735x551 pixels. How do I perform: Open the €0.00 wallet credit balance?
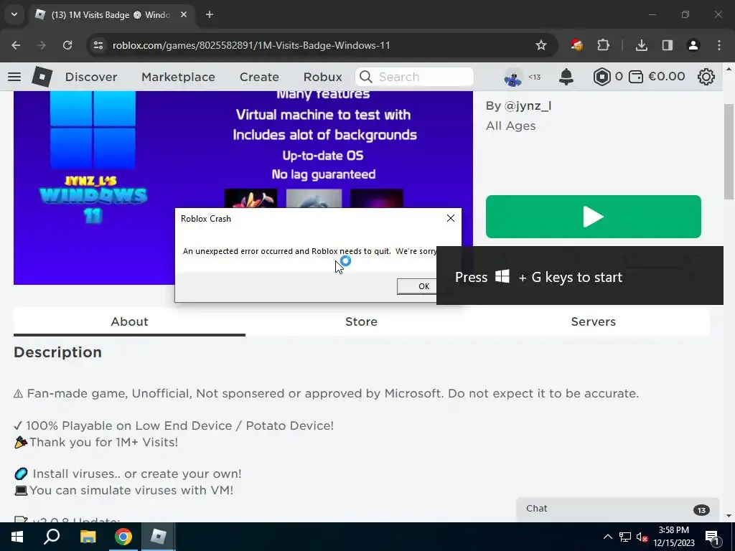(657, 76)
